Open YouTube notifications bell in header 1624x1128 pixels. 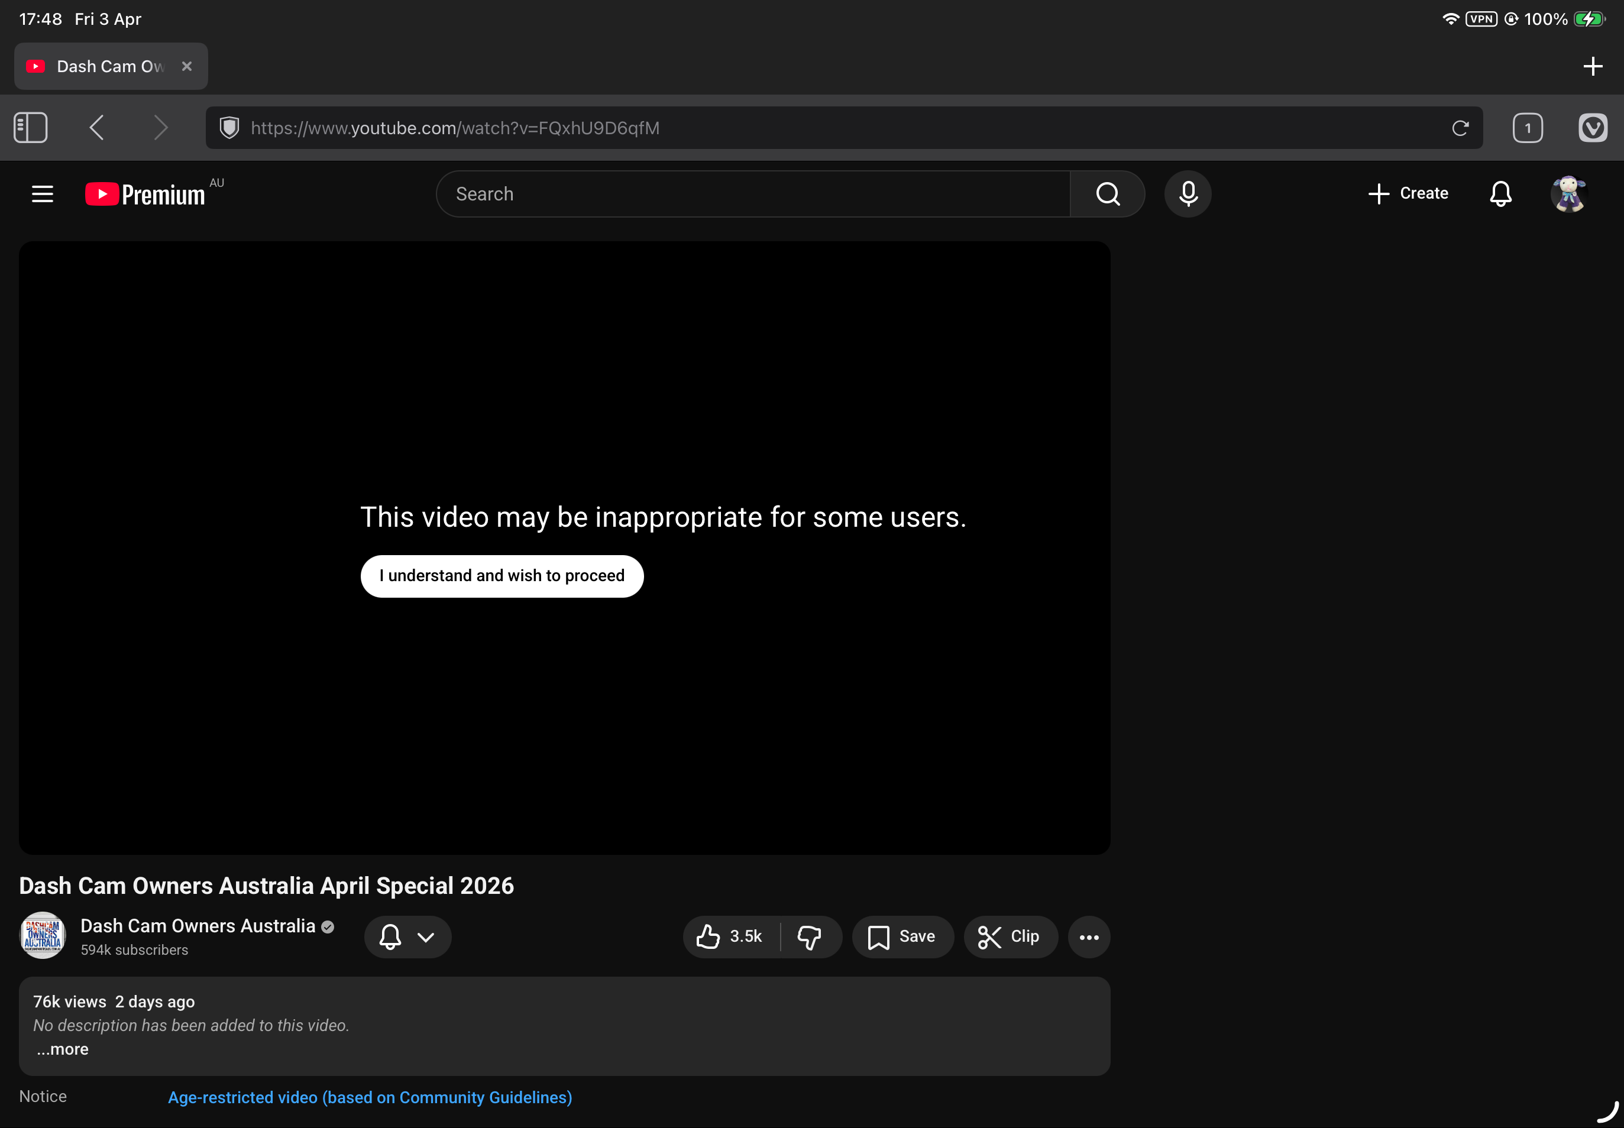(x=1500, y=194)
